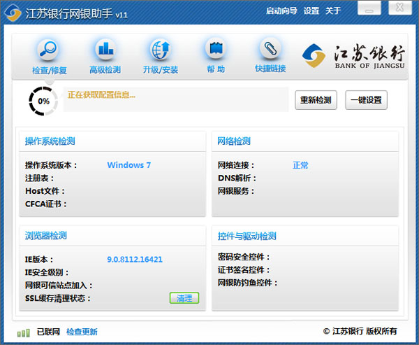
Task: Open the 启动向导 menu item
Action: coord(281,11)
